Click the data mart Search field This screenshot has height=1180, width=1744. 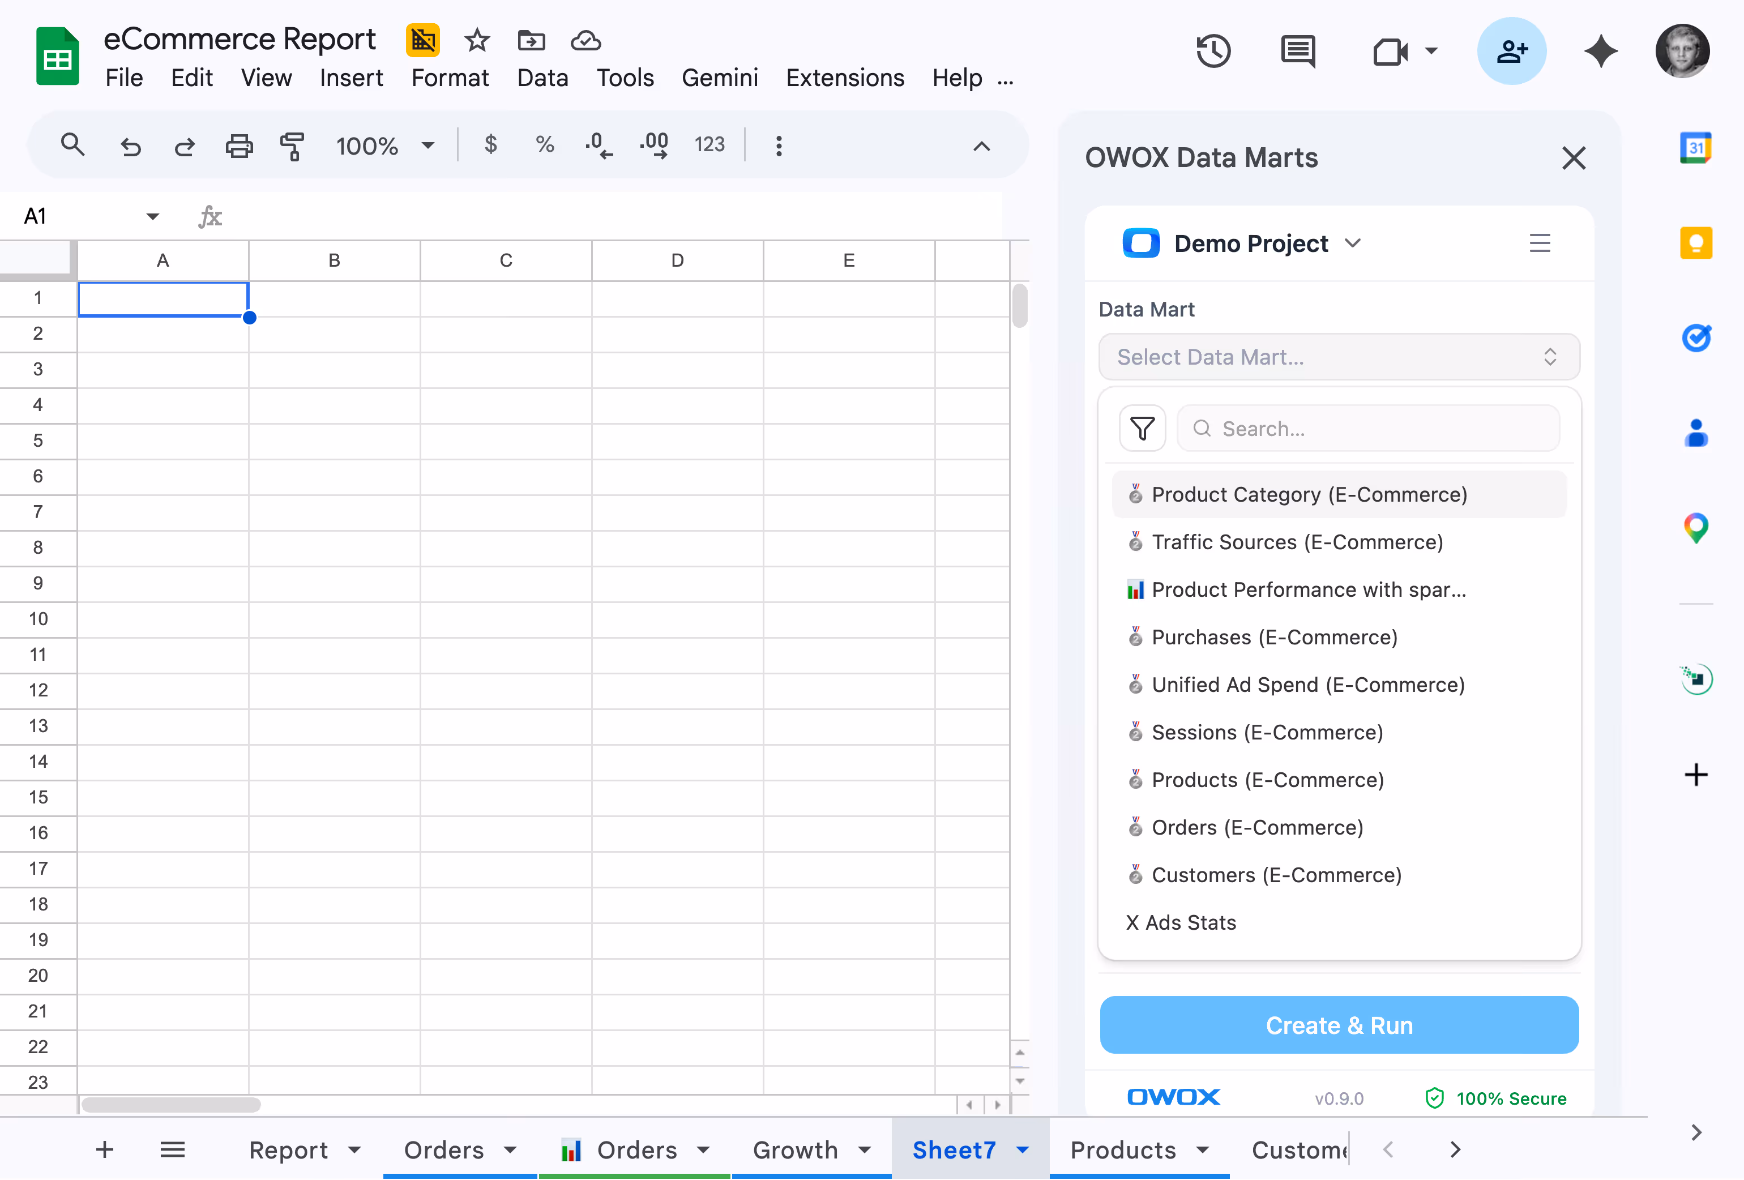(1368, 428)
